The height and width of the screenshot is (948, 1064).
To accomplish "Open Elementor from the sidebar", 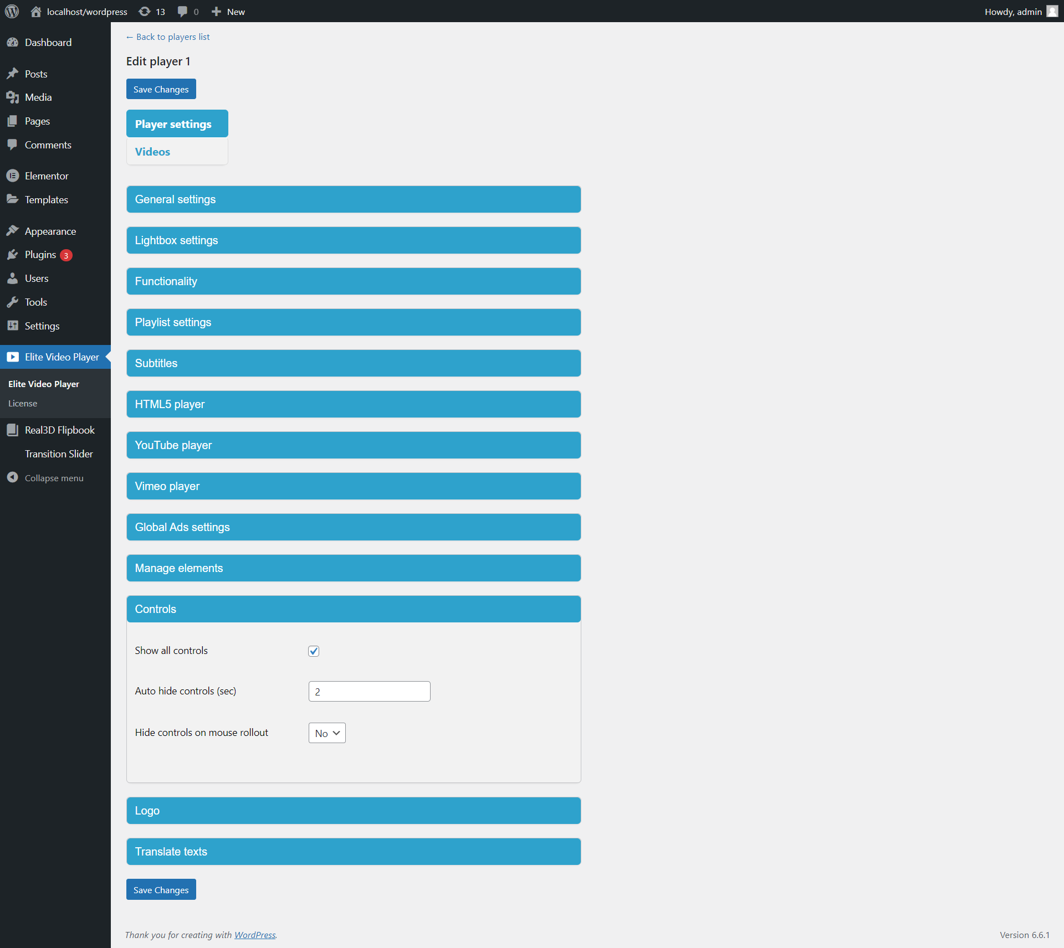I will coord(47,176).
